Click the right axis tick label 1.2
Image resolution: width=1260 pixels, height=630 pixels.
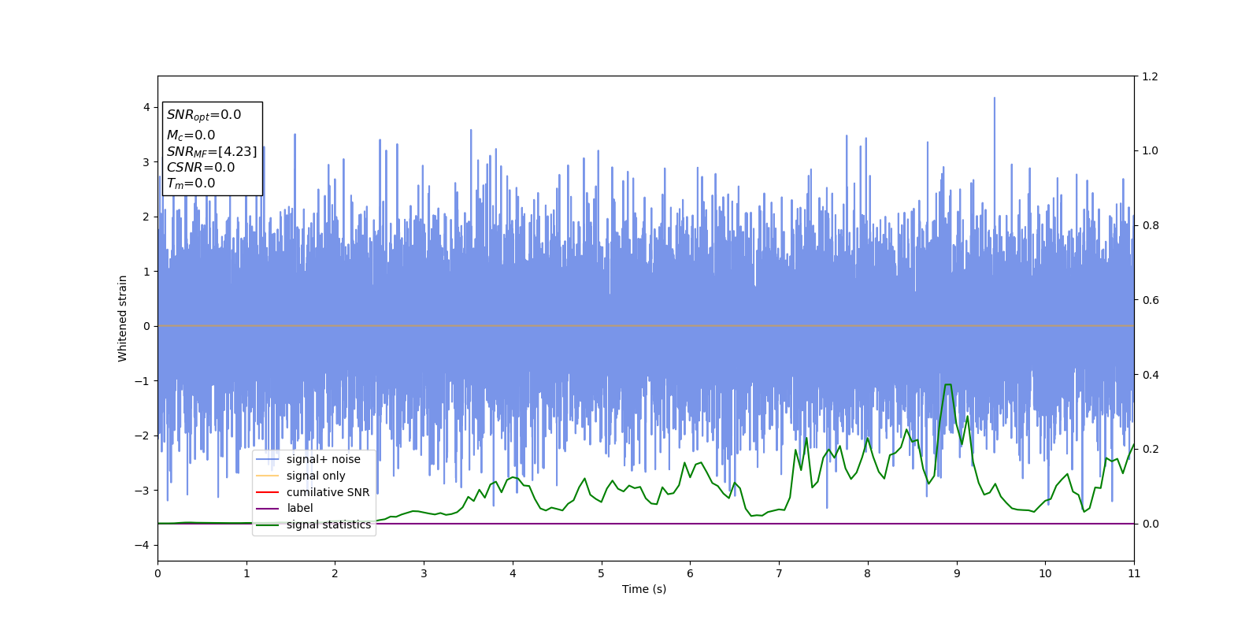pyautogui.click(x=1150, y=76)
